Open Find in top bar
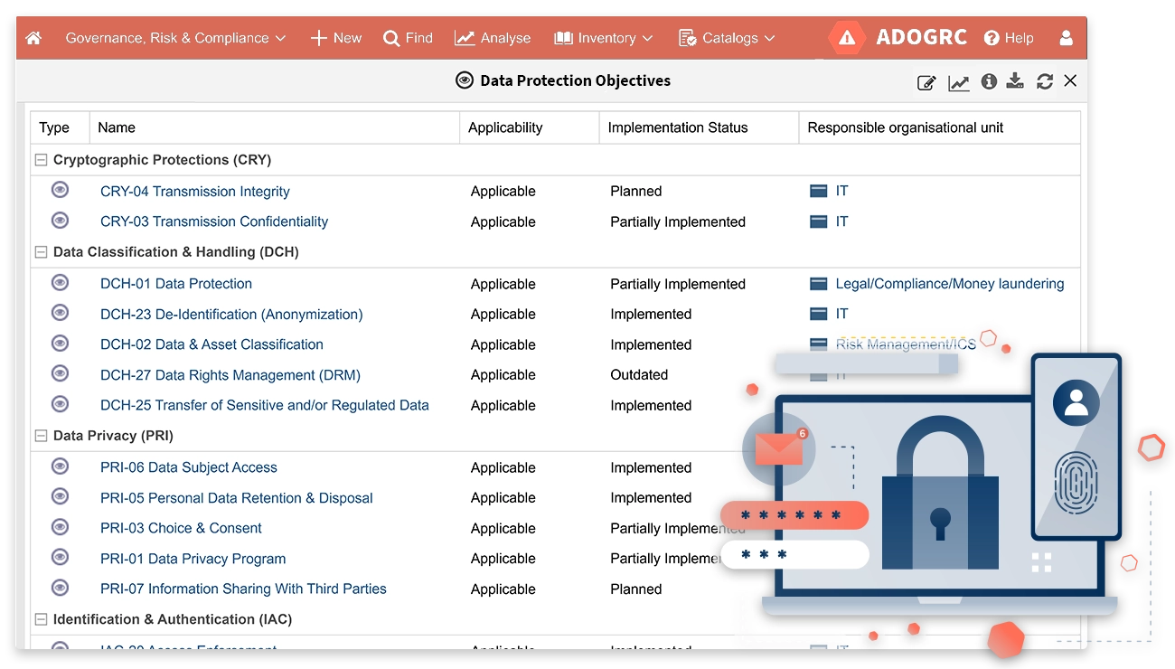Screen dimensions: 1175x669 [408, 38]
